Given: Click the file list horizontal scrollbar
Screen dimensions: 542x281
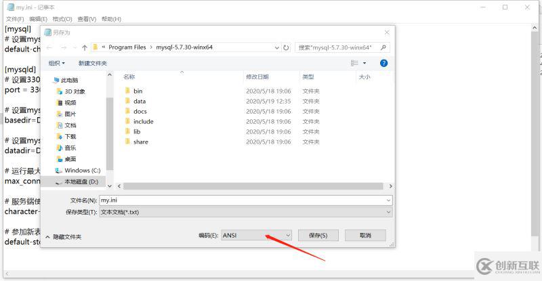Looking at the screenshot, I should (x=253, y=186).
